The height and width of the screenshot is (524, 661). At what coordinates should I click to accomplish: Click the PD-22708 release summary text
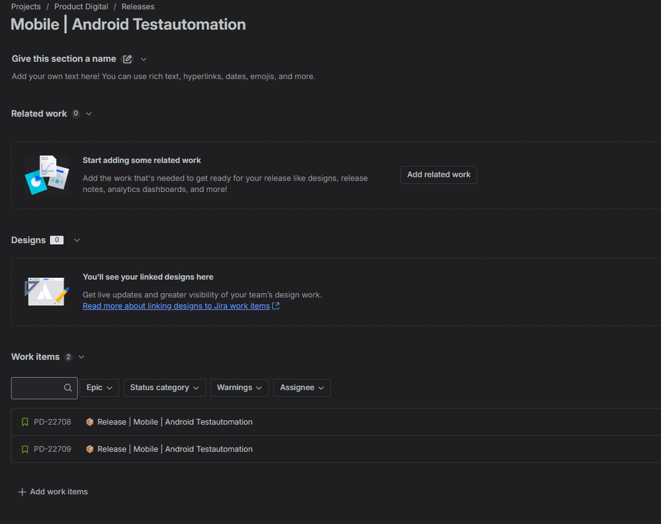175,422
